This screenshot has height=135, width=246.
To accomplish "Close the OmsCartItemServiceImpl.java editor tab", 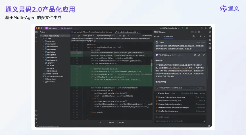I will pos(139,32).
